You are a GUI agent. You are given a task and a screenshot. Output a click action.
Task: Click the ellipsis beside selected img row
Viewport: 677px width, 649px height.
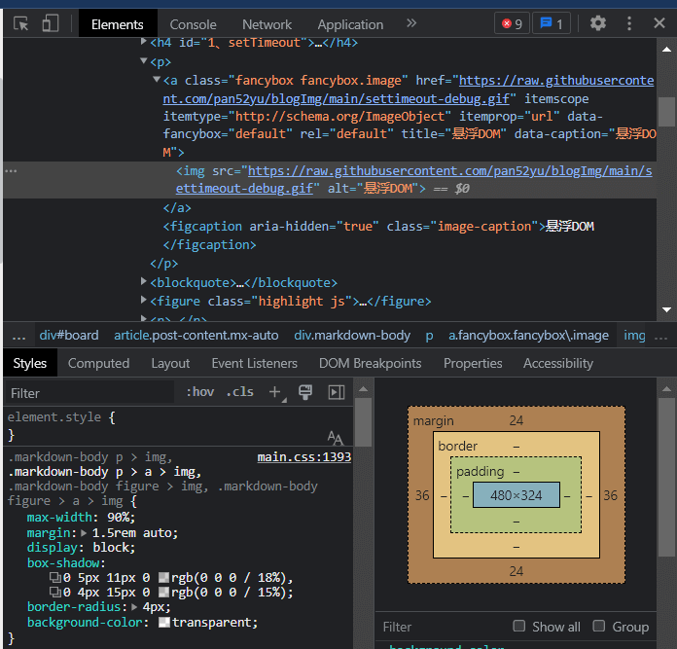12,171
